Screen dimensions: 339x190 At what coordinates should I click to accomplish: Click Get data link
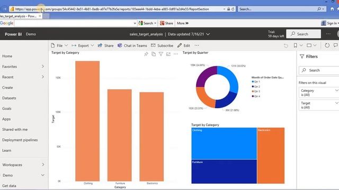[x=9, y=186]
